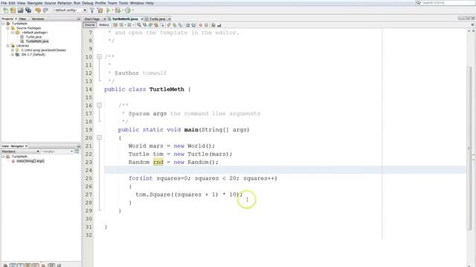Viewport: 476px width, 267px height.
Task: Start macro recording with red circle icon
Action: (200, 24)
